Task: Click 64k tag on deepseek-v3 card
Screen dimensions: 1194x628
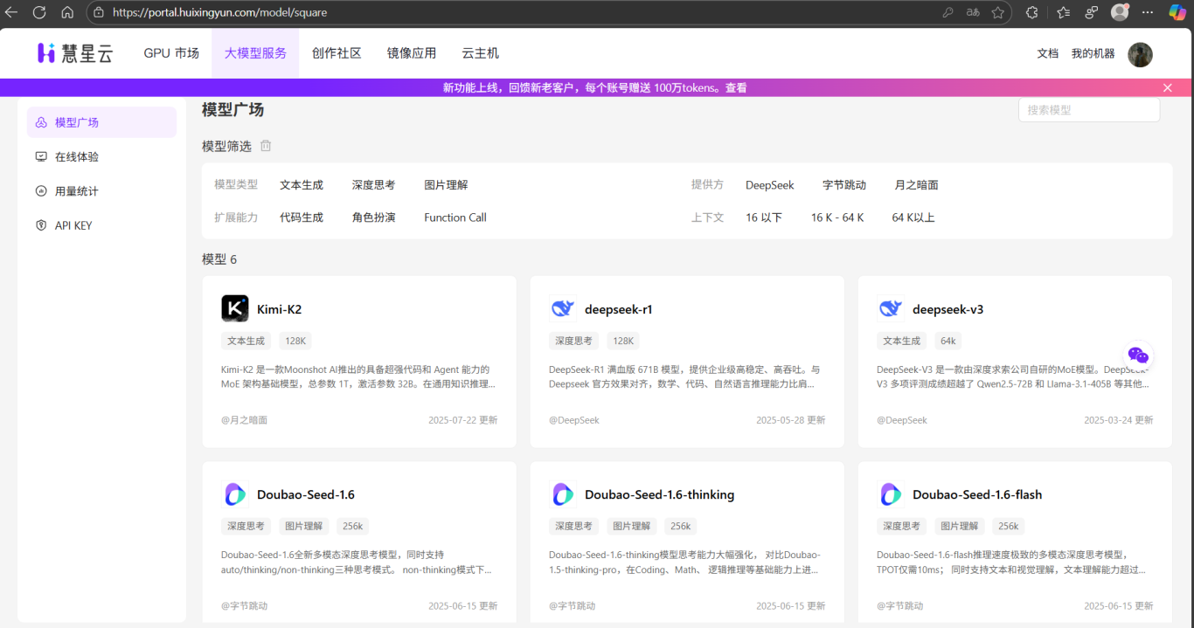Action: [948, 341]
